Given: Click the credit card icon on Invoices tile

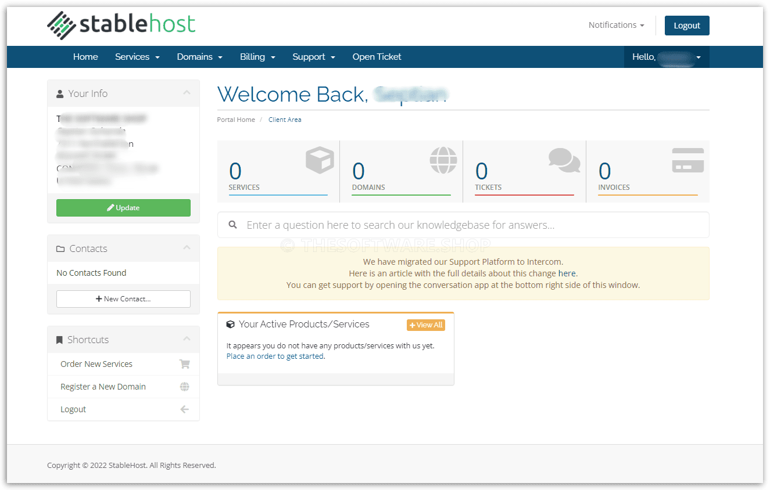Looking at the screenshot, I should point(688,160).
